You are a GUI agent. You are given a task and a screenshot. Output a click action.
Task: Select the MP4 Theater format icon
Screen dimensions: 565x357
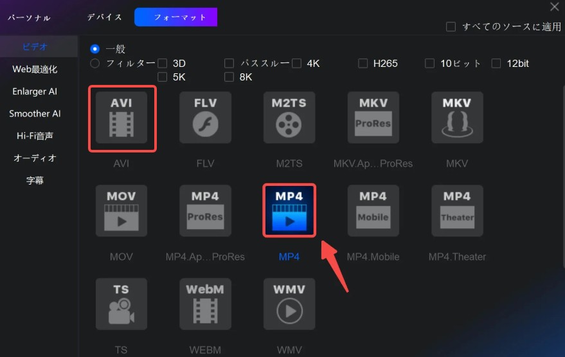point(457,211)
